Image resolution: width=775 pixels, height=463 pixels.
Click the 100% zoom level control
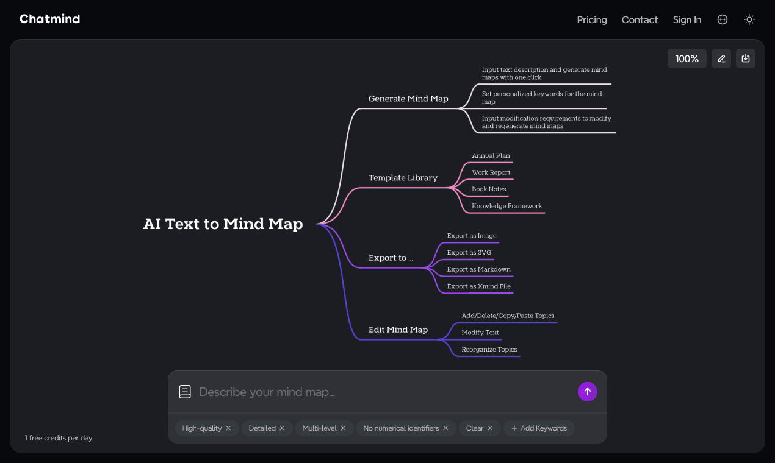pyautogui.click(x=687, y=58)
